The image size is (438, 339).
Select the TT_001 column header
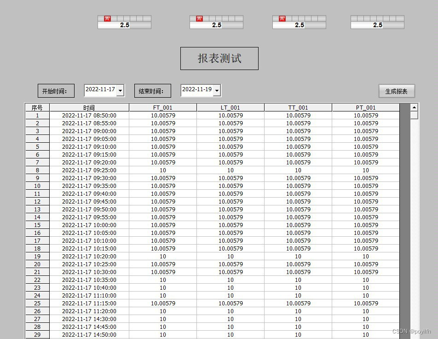pyautogui.click(x=298, y=107)
